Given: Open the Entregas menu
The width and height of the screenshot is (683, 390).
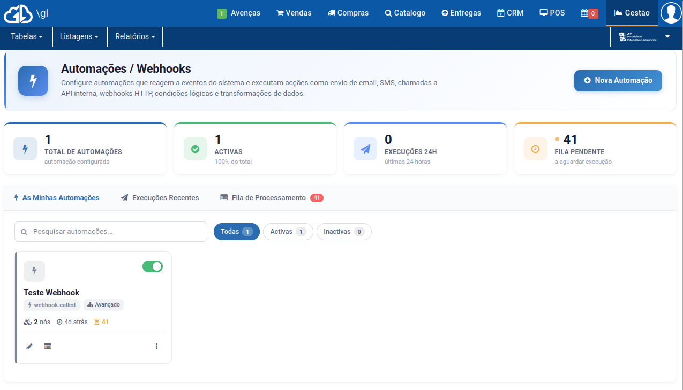Looking at the screenshot, I should [461, 13].
